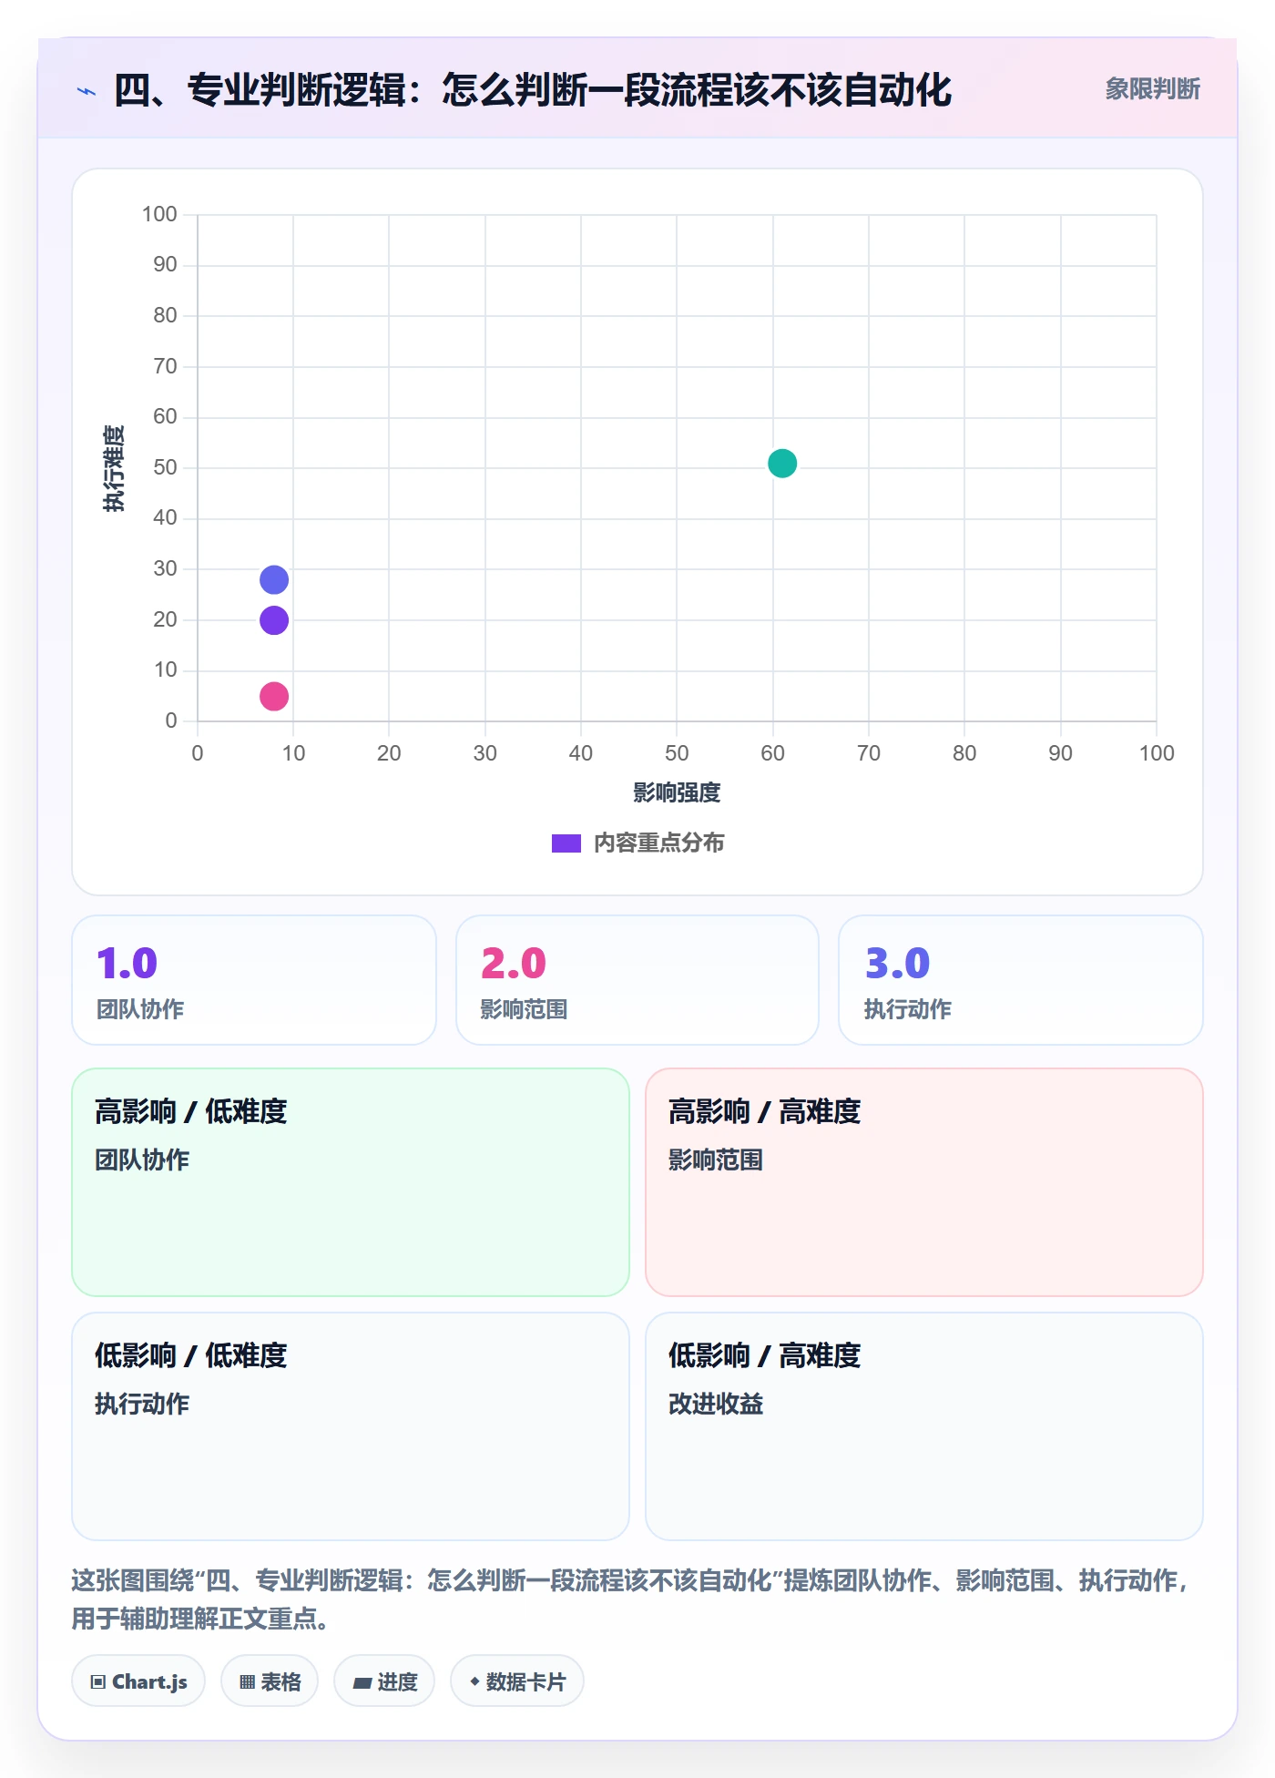
Task: Select the teal scatter data point
Action: (x=782, y=464)
